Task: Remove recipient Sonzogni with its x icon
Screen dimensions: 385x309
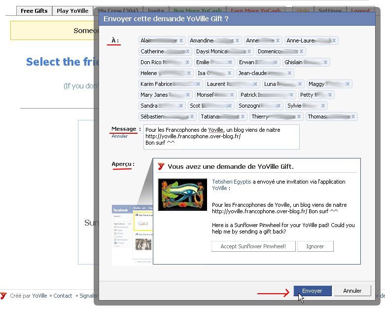Action: pyautogui.click(x=279, y=106)
